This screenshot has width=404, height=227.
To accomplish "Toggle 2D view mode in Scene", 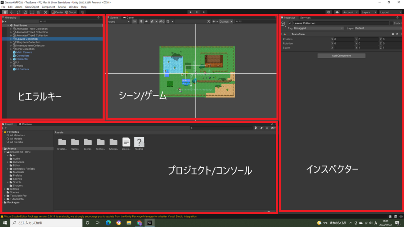I will (x=134, y=21).
